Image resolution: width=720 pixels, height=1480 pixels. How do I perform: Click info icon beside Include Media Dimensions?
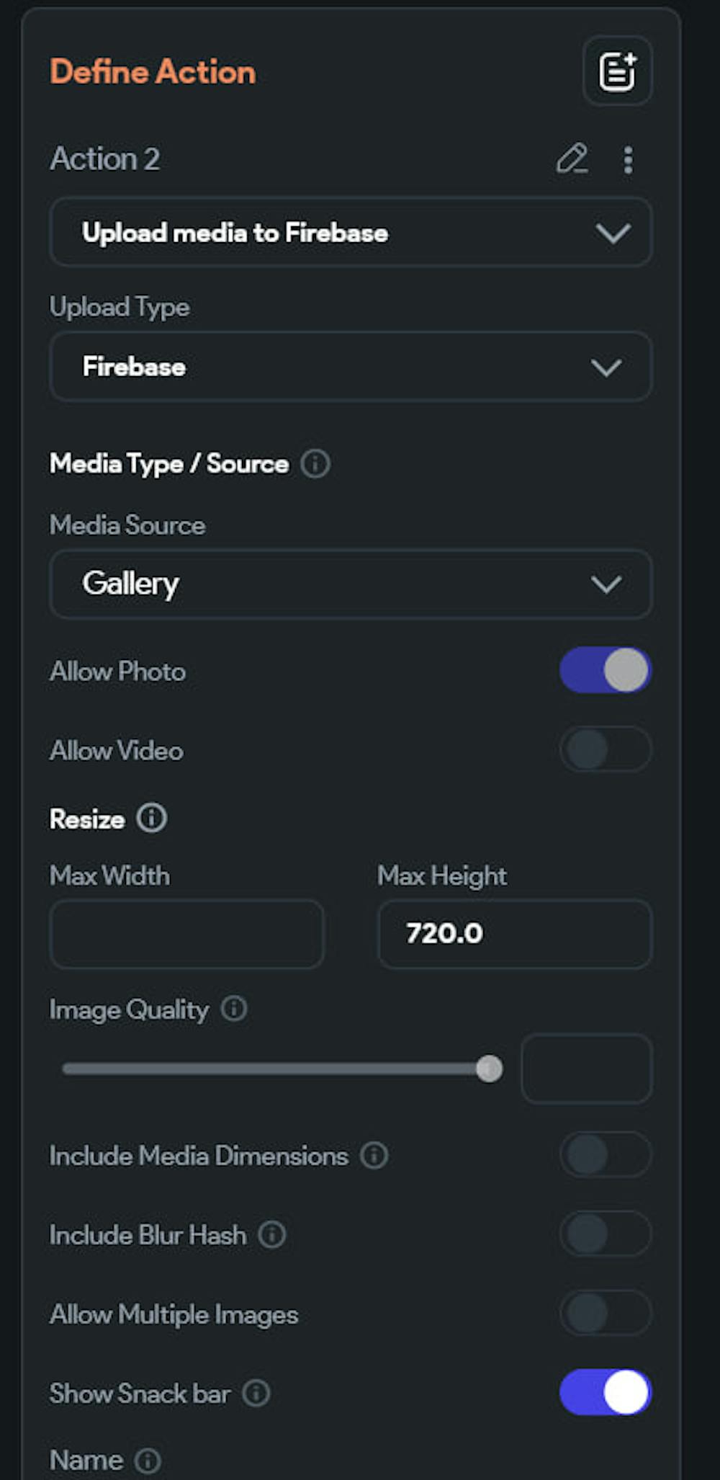coord(374,1155)
